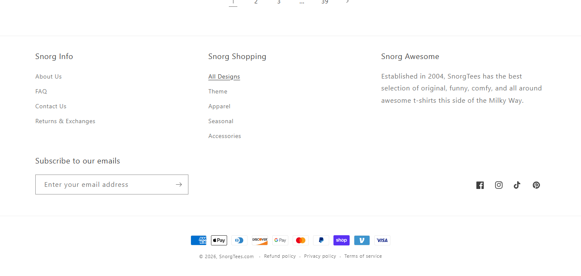
Task: Click the Shop Pay payment icon
Action: (x=342, y=240)
